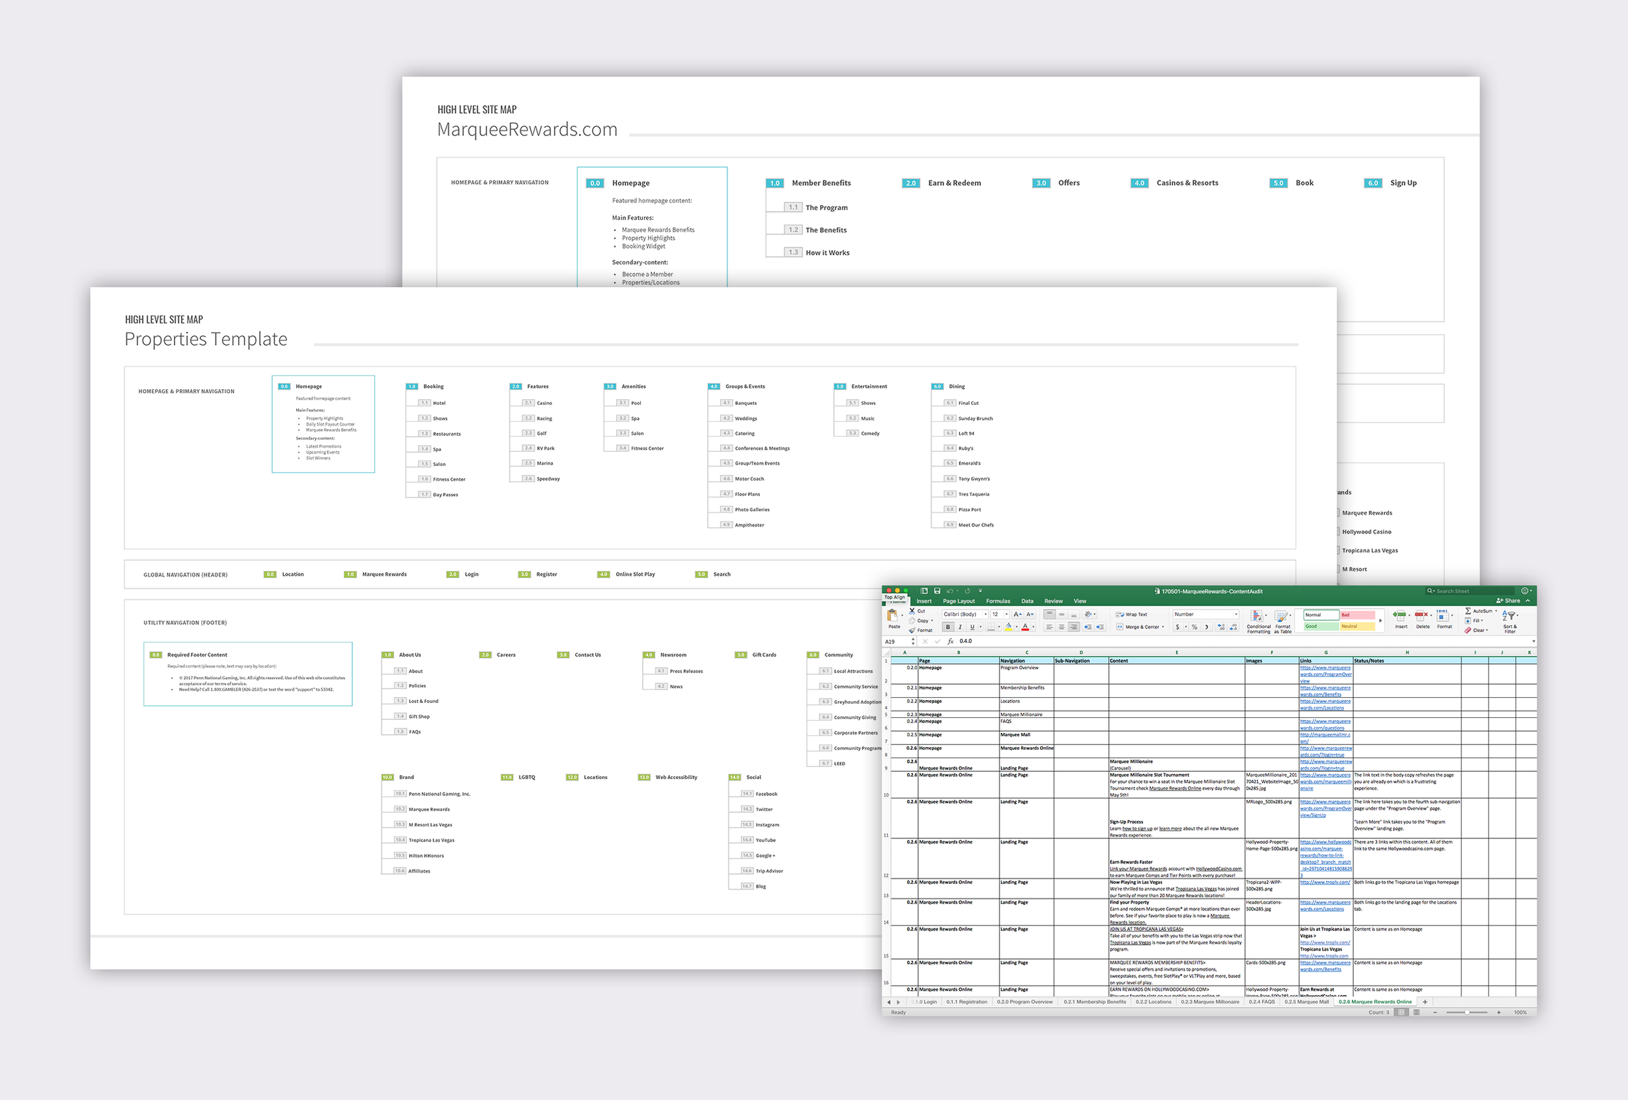The height and width of the screenshot is (1100, 1628).
Task: Toggle Underline formatting button
Action: [972, 627]
